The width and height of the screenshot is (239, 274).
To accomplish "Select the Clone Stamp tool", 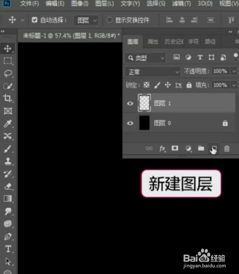I will [x=8, y=161].
